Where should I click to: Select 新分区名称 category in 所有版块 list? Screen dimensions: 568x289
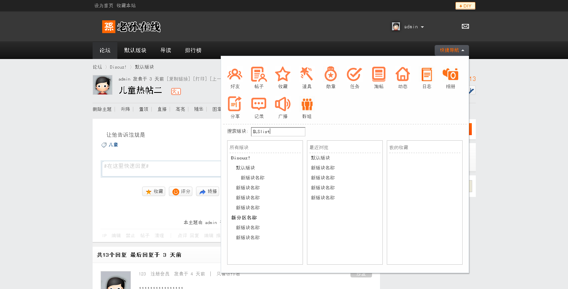[x=244, y=218]
